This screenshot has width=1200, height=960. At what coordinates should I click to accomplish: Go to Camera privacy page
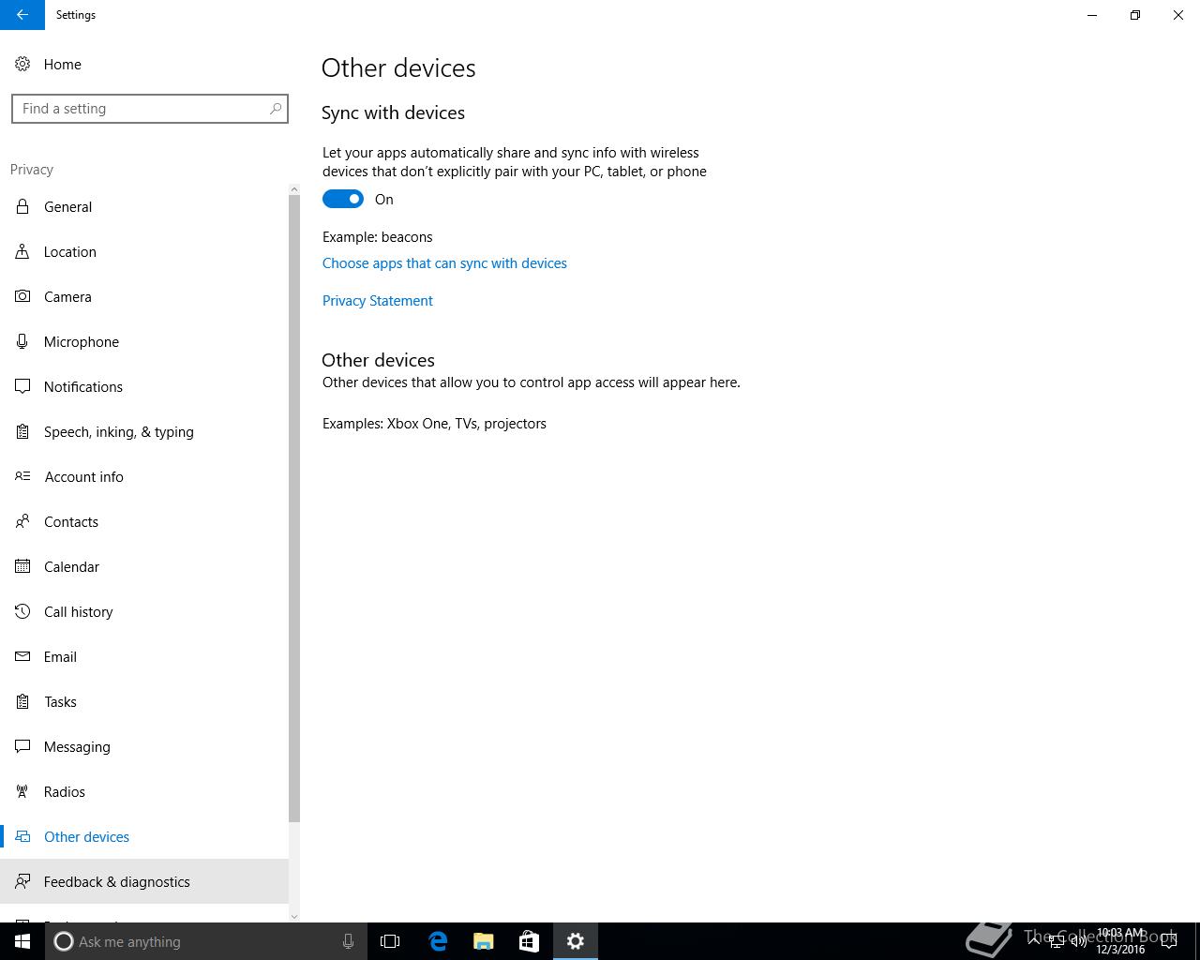click(x=144, y=296)
